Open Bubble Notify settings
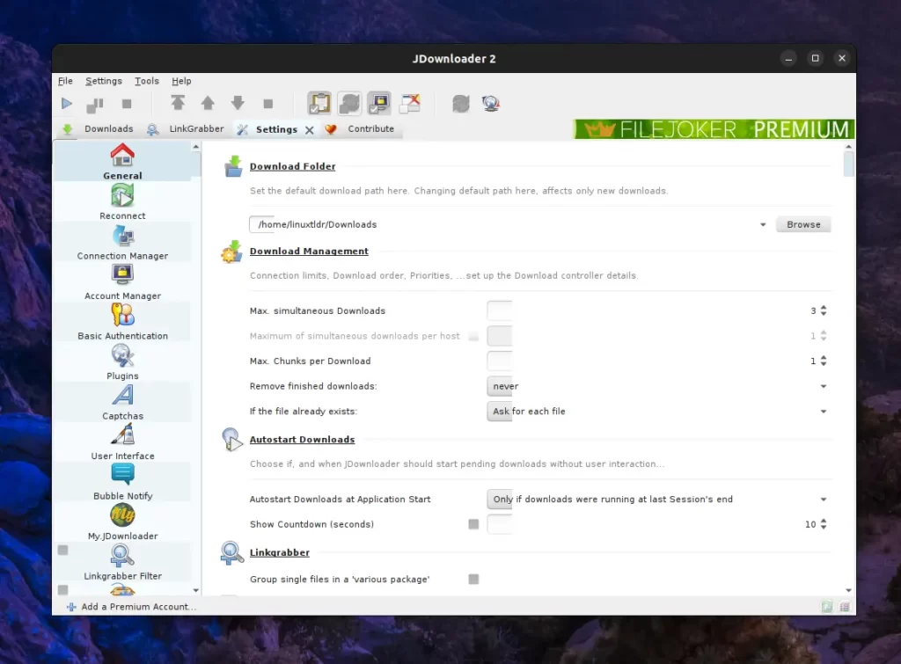 pyautogui.click(x=122, y=483)
